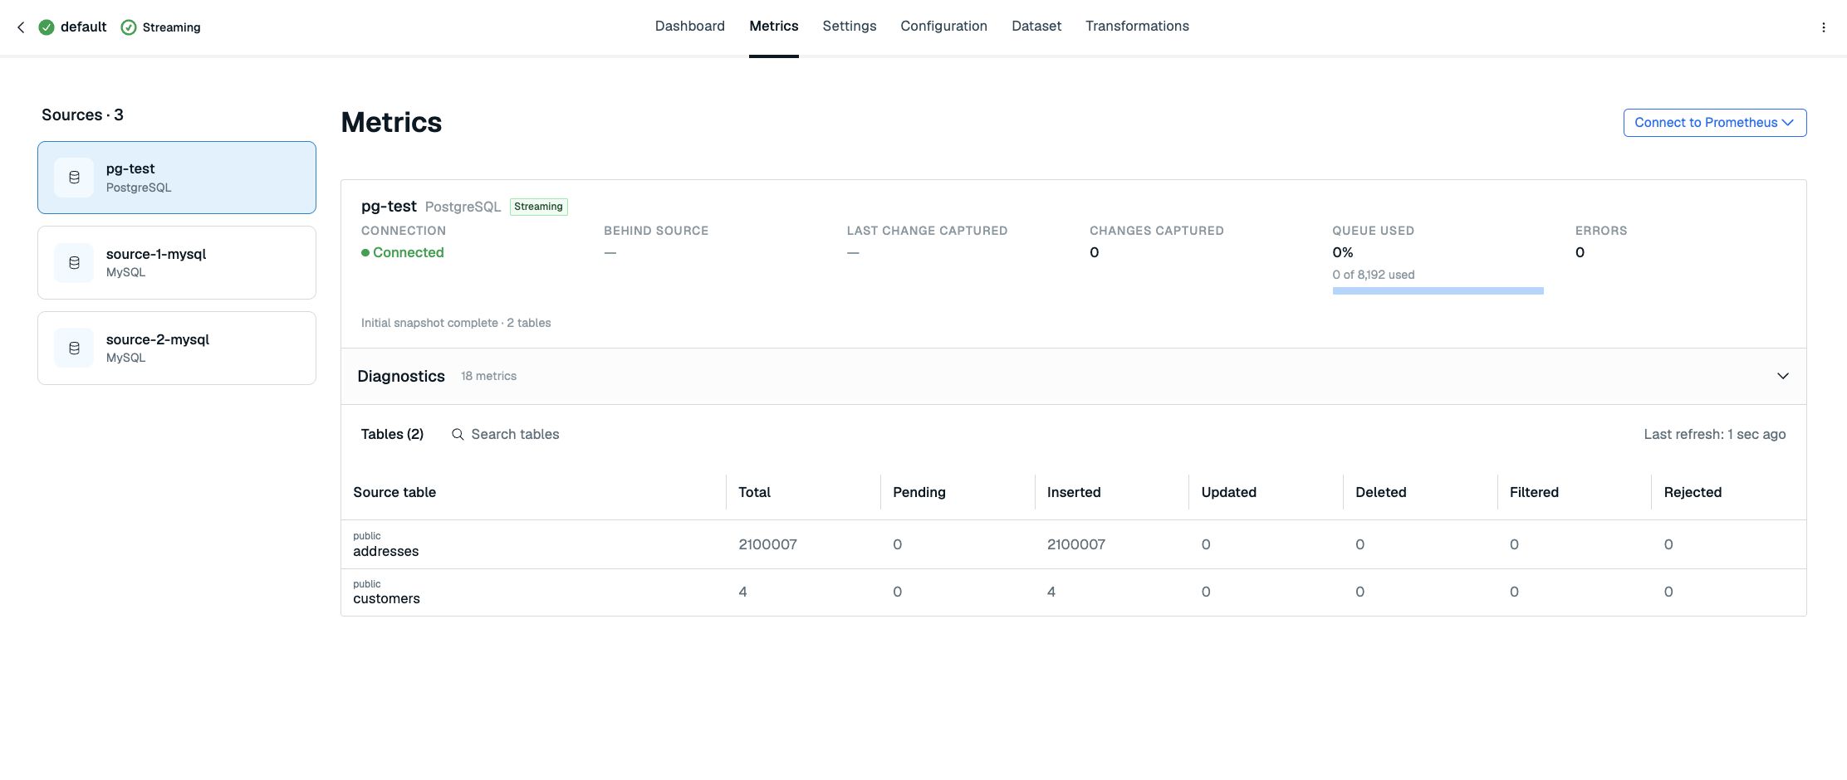Open the three-dot more options menu

tap(1824, 27)
